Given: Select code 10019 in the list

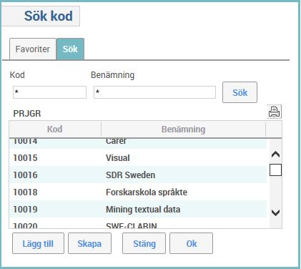Looking at the screenshot, I should (25, 210).
